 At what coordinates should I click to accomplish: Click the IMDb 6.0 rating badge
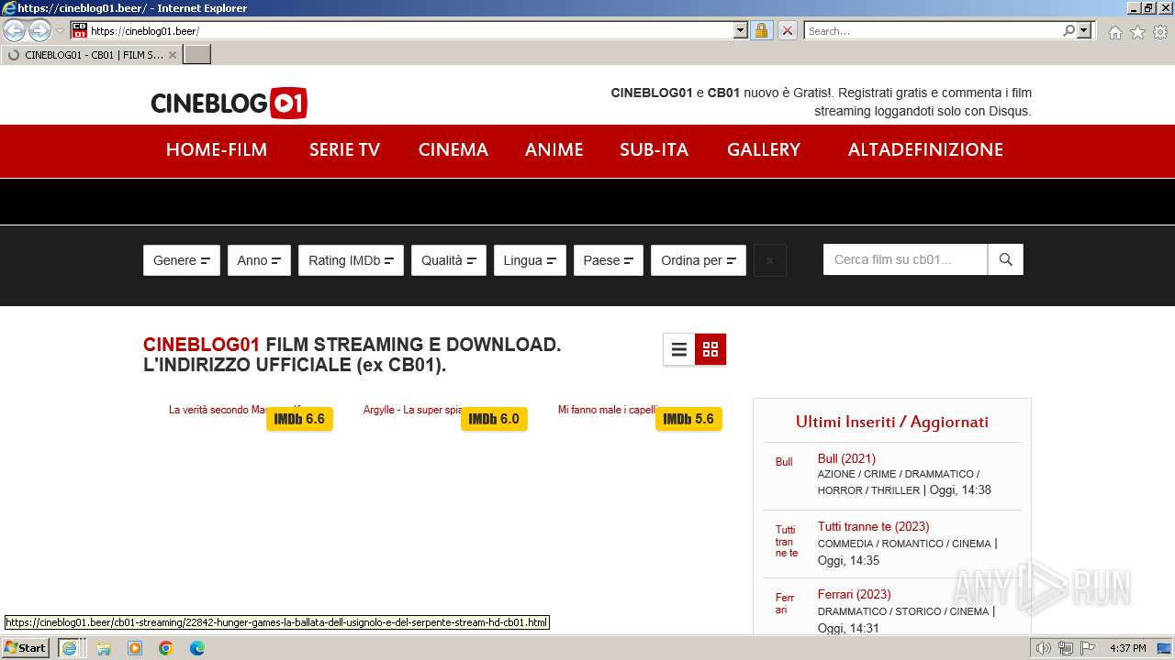coord(494,419)
